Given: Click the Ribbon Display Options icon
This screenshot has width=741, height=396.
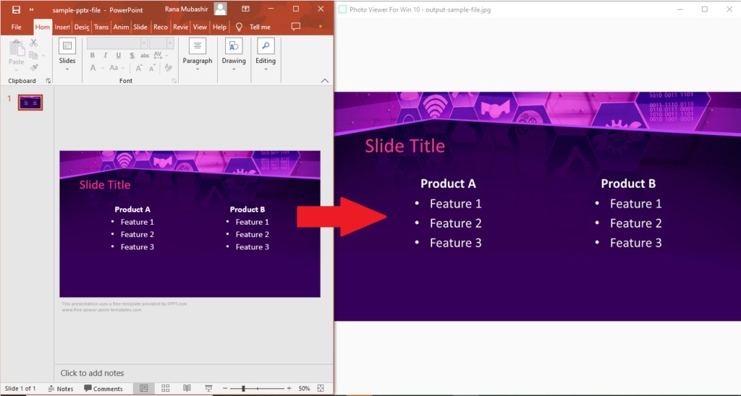Looking at the screenshot, I should (245, 9).
